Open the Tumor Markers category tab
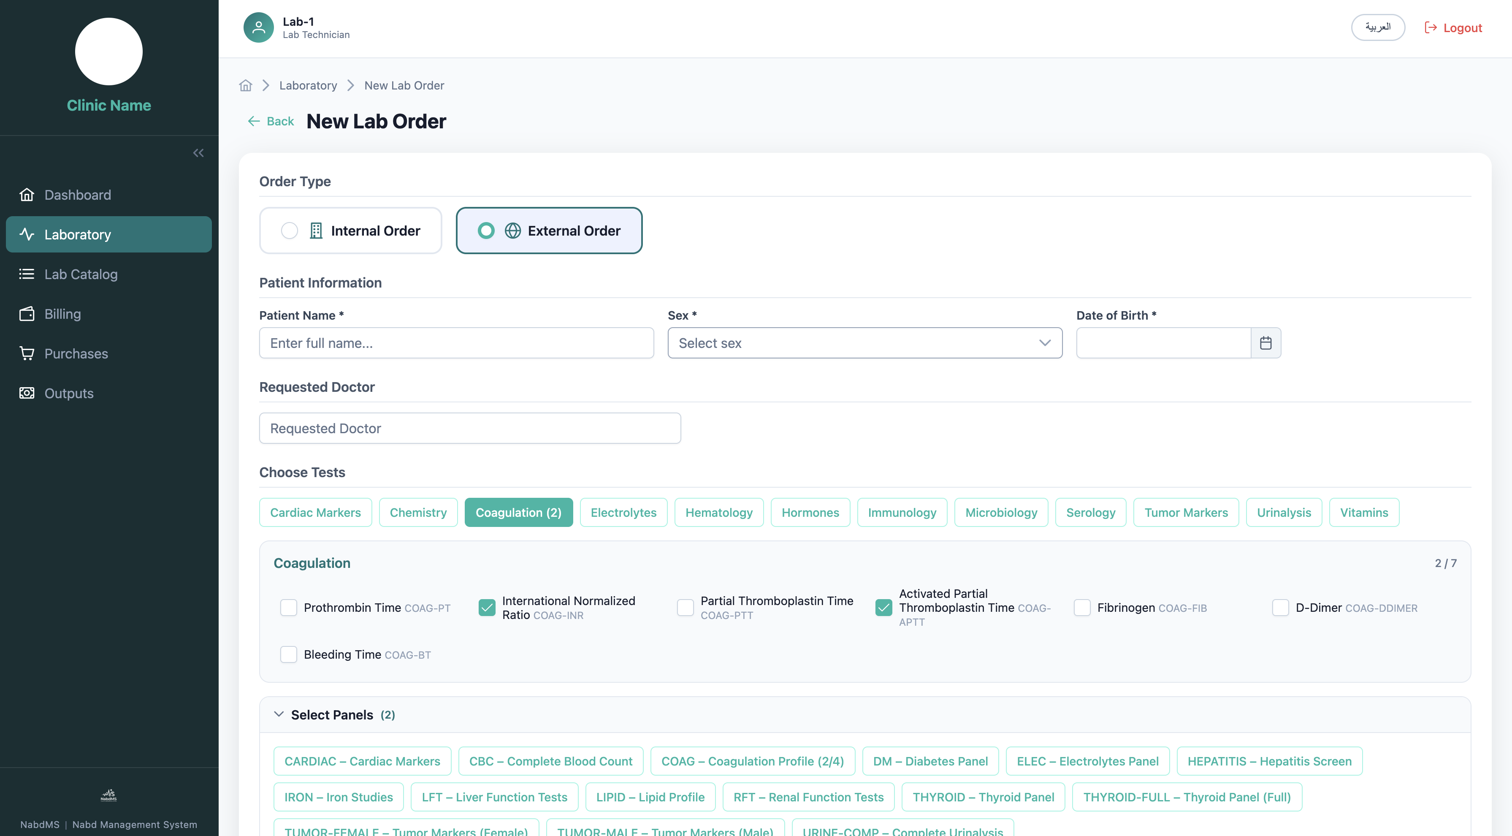 click(1186, 513)
